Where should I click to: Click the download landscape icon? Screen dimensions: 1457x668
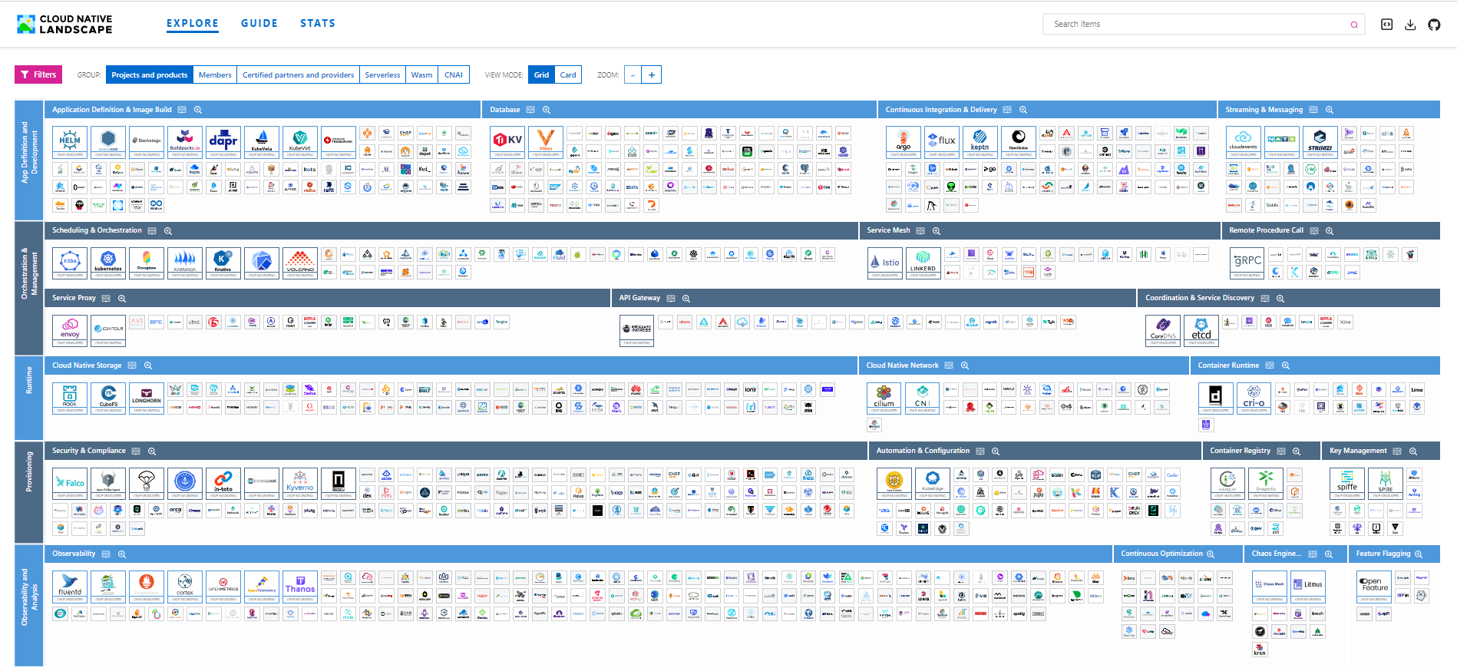(1410, 25)
